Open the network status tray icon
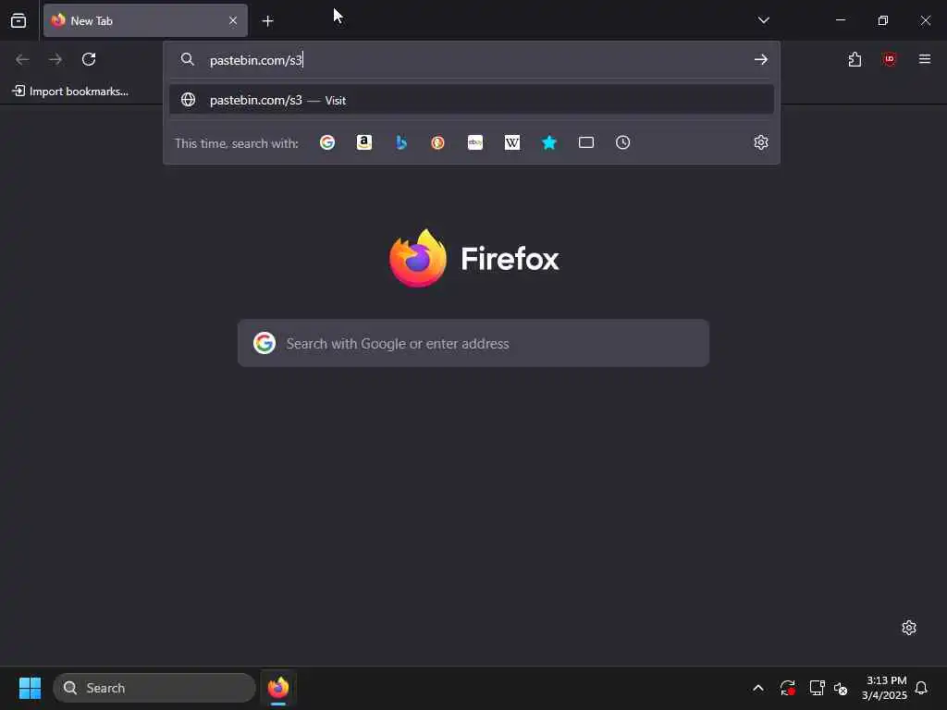Viewport: 947px width, 710px height. click(817, 688)
